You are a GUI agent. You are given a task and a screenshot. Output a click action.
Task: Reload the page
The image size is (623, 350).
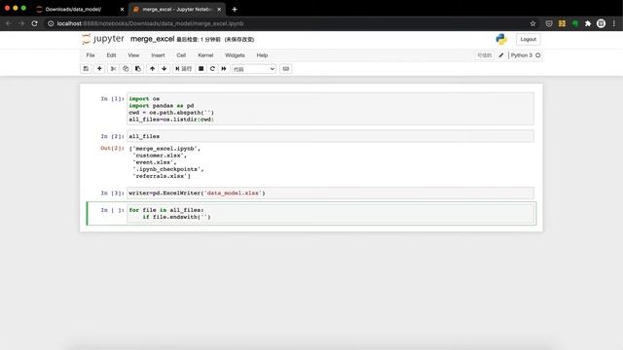(x=35, y=23)
